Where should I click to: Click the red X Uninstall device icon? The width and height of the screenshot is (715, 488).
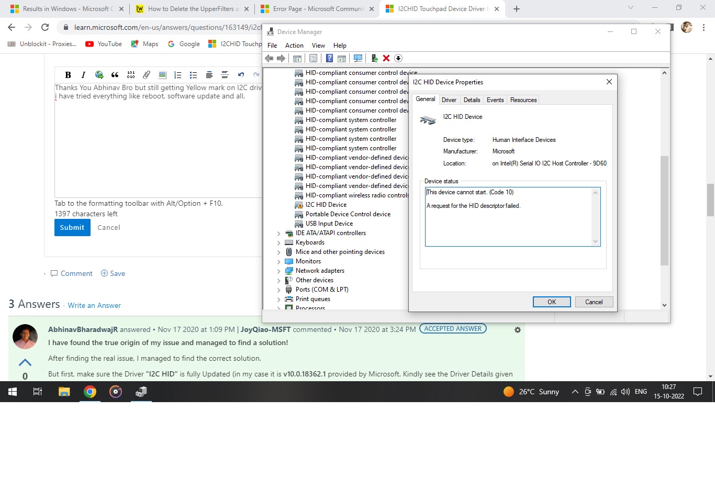(386, 58)
